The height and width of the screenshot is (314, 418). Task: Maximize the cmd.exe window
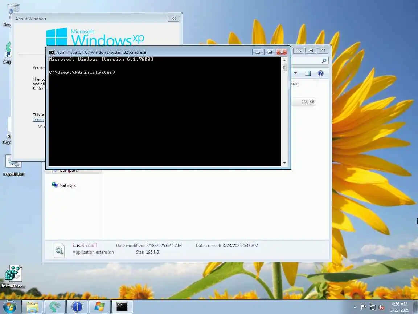coord(270,52)
